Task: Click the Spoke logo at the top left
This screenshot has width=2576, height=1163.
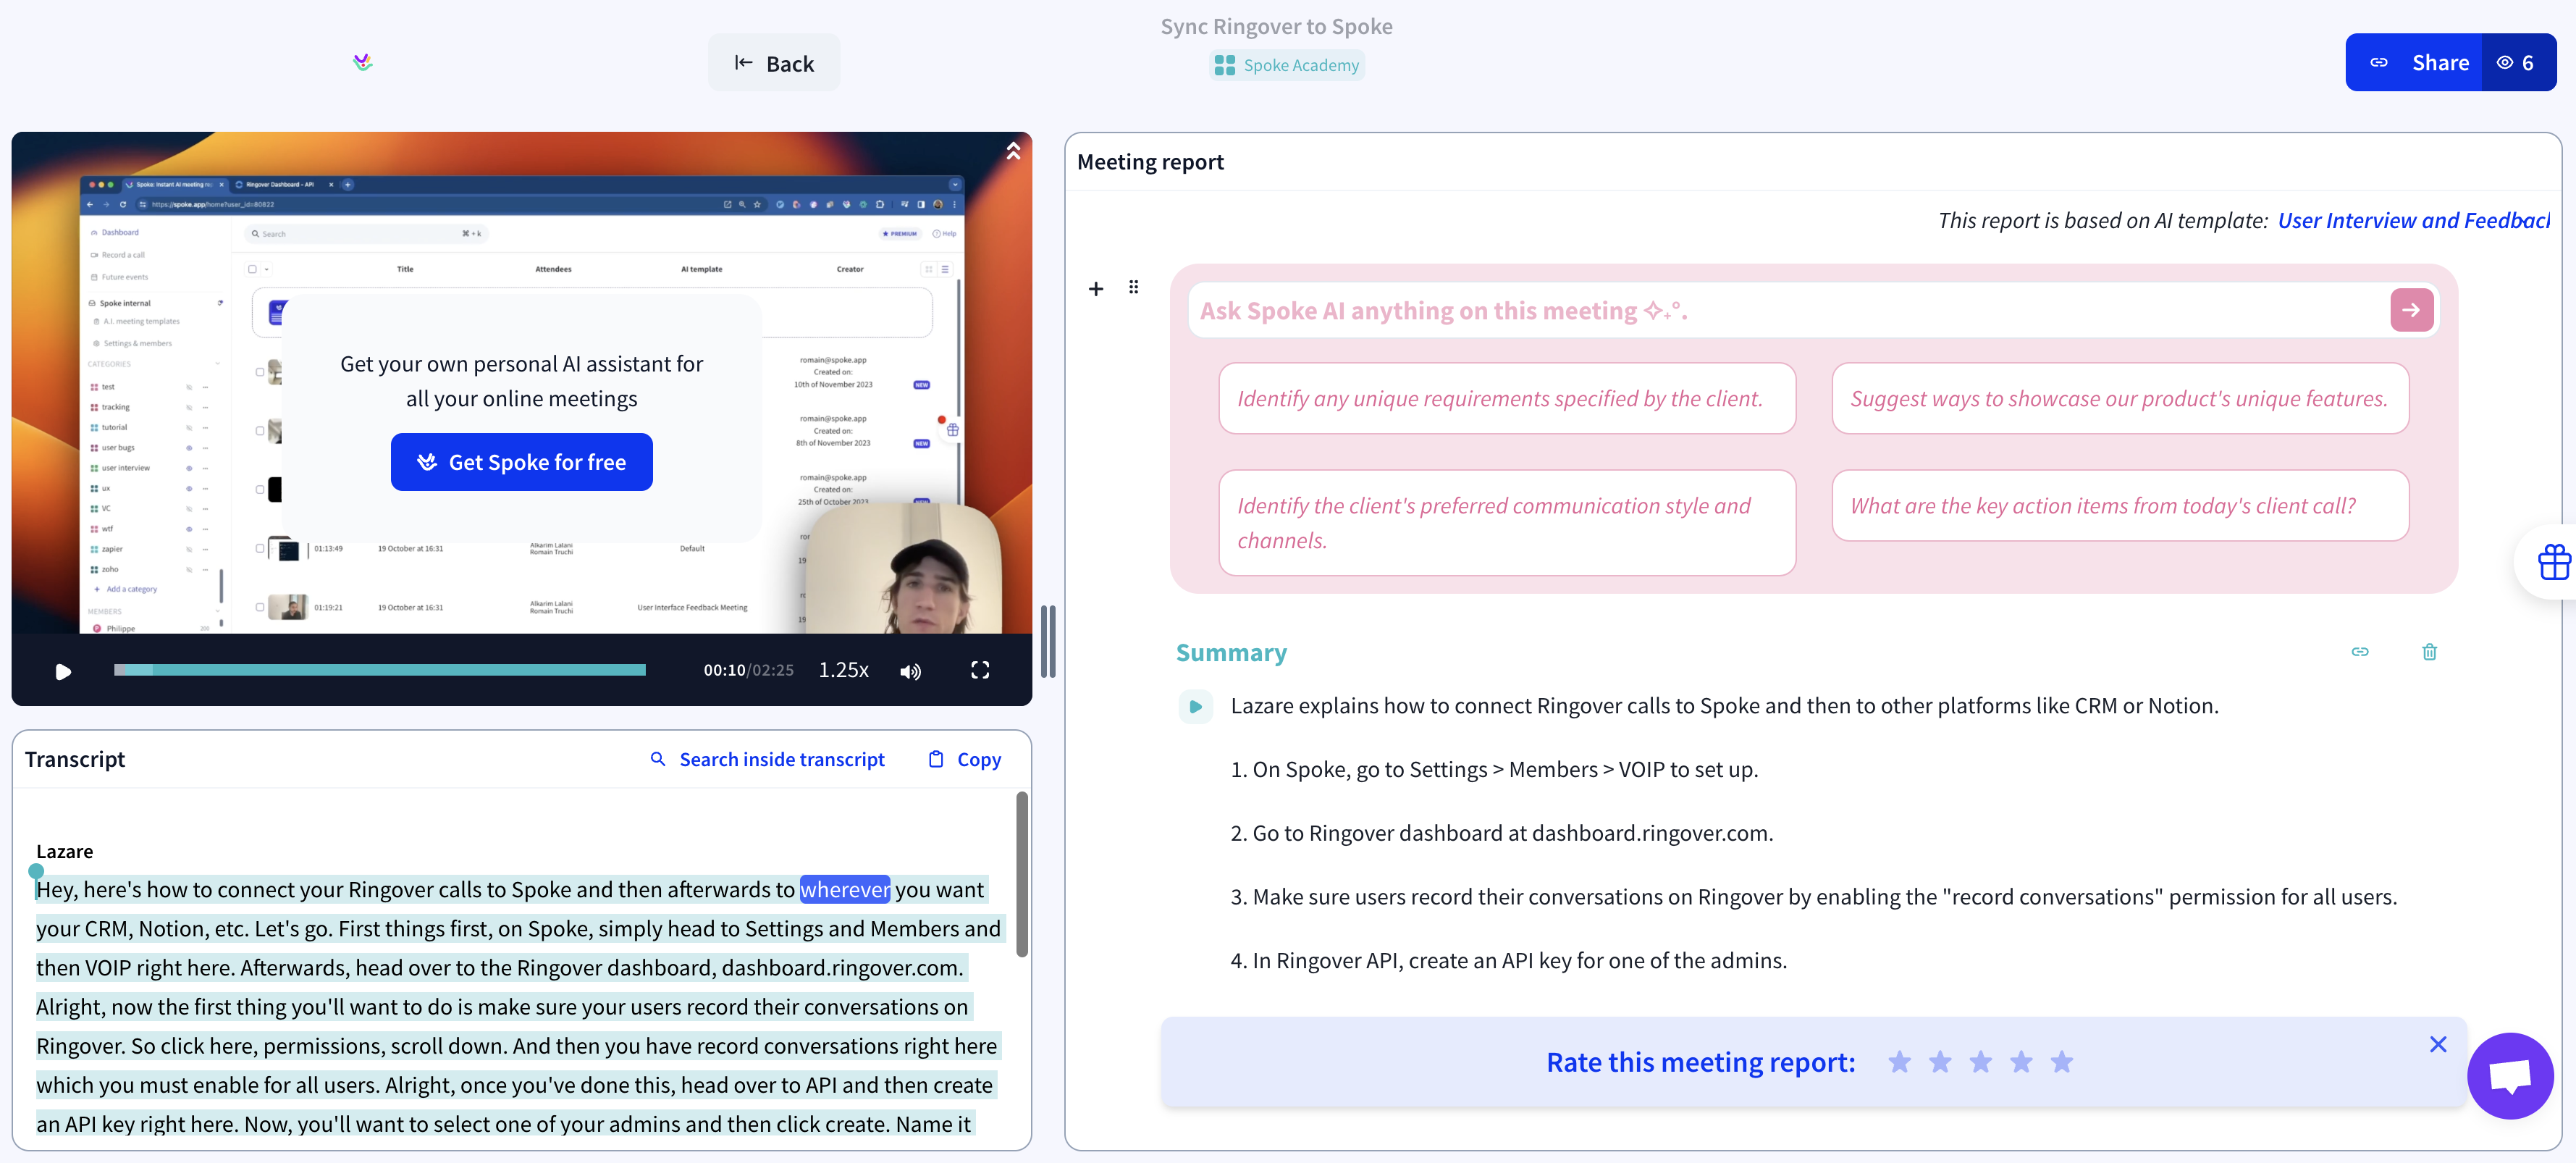Action: pyautogui.click(x=363, y=62)
